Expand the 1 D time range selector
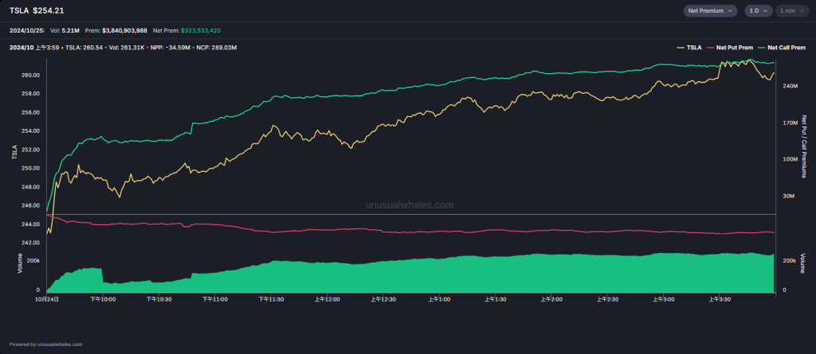The width and height of the screenshot is (816, 354). click(x=758, y=10)
